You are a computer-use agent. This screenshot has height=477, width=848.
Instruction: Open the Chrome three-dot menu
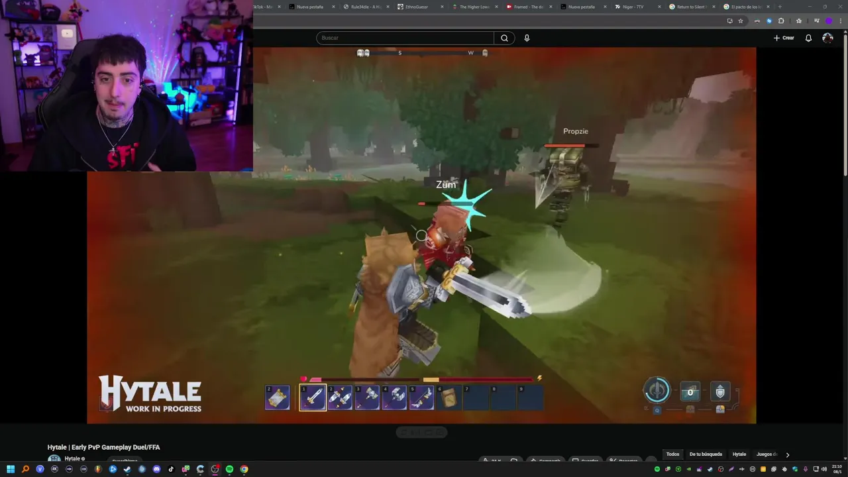tap(841, 21)
